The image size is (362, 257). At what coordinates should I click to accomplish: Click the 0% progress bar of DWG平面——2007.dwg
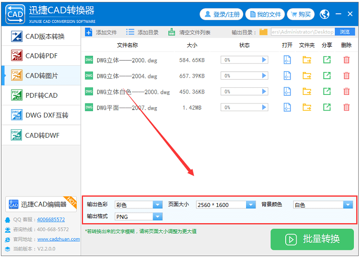coord(244,107)
